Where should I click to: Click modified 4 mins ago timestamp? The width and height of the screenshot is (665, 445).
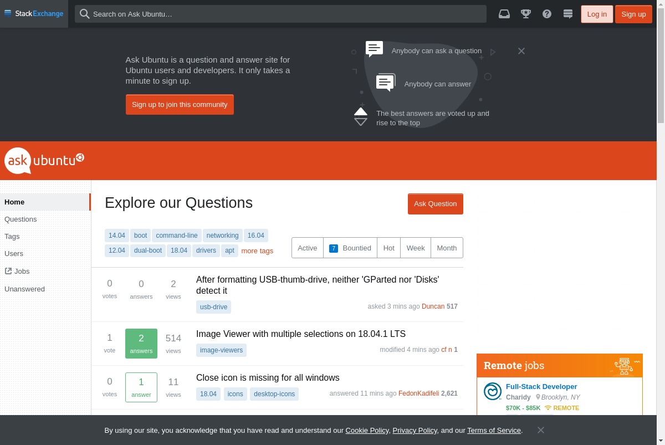[x=410, y=350]
